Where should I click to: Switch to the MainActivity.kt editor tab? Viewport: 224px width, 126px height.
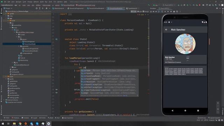pos(58,8)
